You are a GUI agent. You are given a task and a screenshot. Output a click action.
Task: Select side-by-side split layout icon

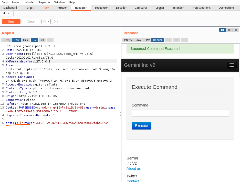[x=223, y=30]
